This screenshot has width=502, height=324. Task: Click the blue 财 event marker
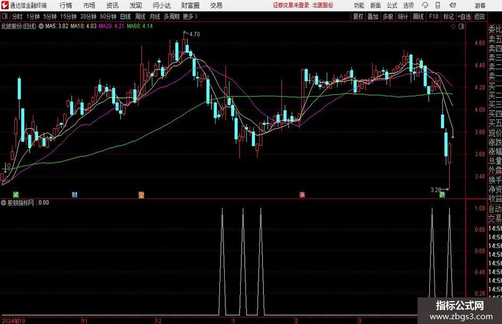pos(74,194)
